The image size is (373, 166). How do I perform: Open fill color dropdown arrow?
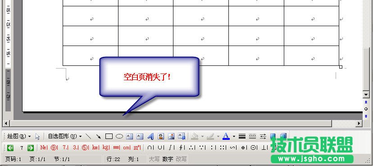(202, 137)
